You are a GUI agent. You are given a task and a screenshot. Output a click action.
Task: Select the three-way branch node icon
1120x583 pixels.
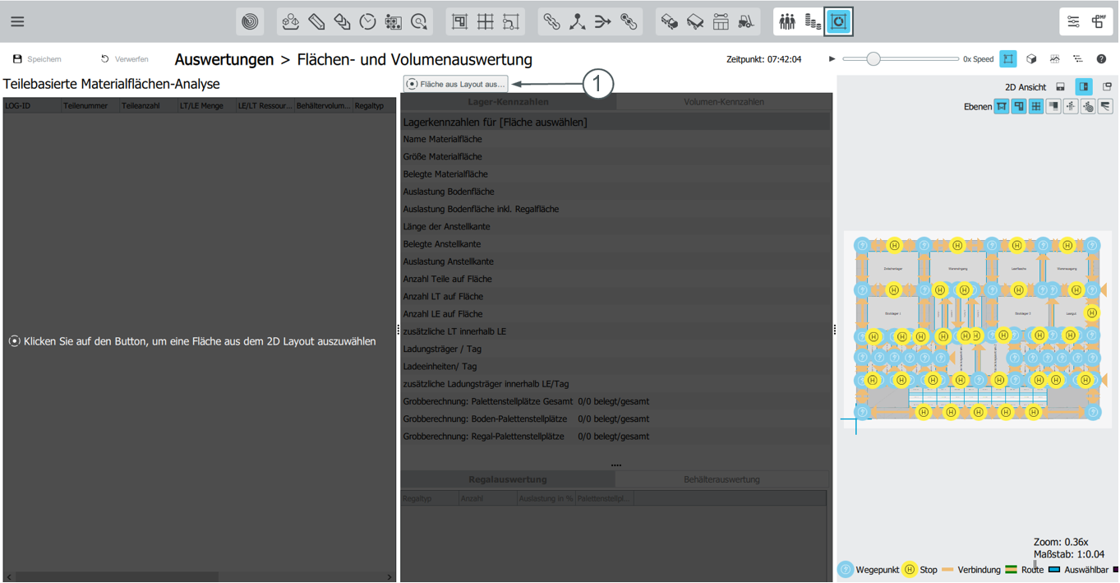[578, 22]
